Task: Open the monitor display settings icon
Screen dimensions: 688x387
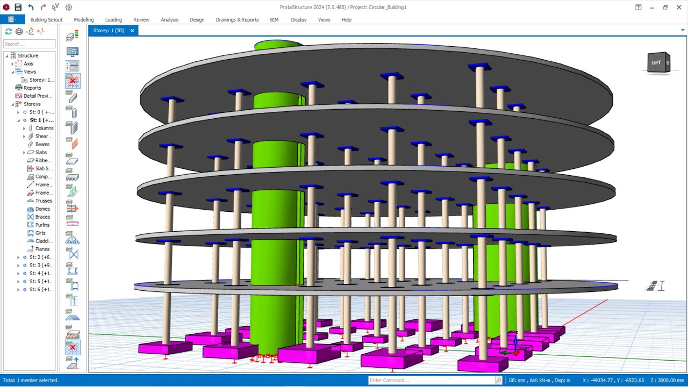Action: pos(73,52)
